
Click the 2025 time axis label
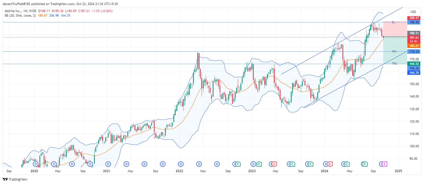coord(398,171)
